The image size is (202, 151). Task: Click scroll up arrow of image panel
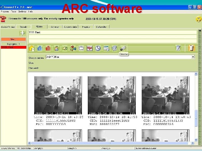click(x=196, y=74)
